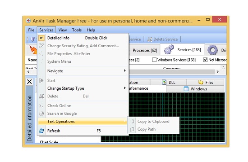Select Copy to Clipboard in submenu
This screenshot has height=162, width=248.
[x=153, y=121]
